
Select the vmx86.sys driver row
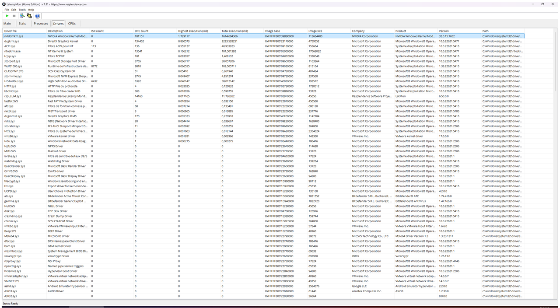pos(263,136)
